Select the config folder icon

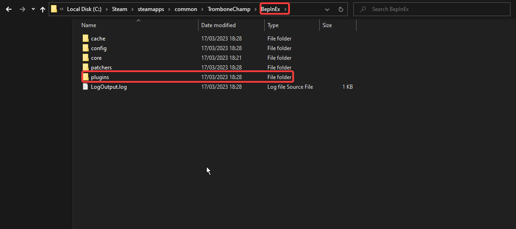pos(85,48)
